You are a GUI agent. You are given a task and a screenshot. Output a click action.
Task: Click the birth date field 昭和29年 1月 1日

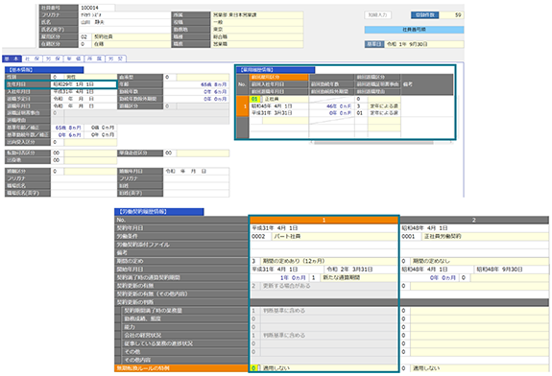point(84,84)
